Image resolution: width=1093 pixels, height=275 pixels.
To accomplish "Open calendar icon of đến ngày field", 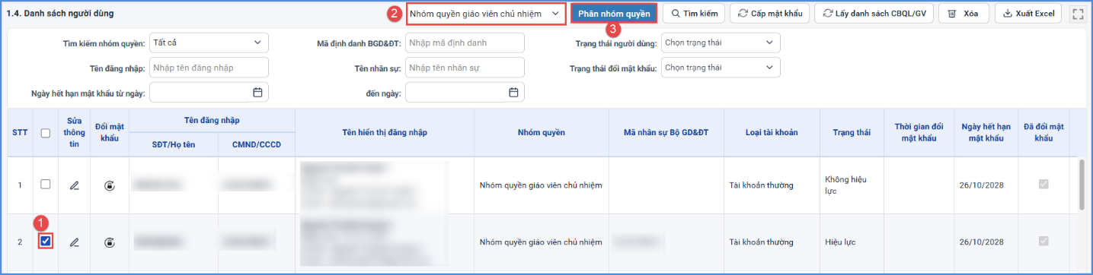I will [x=513, y=93].
